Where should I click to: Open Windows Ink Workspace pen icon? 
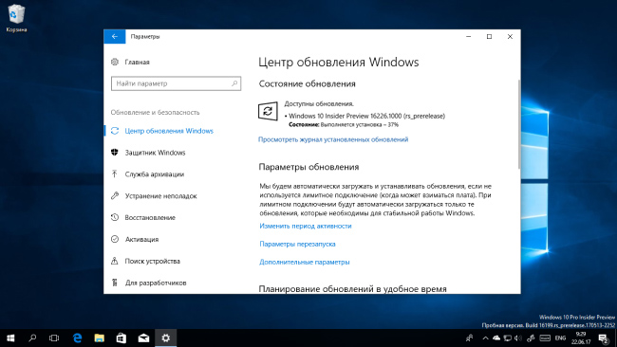pos(531,338)
